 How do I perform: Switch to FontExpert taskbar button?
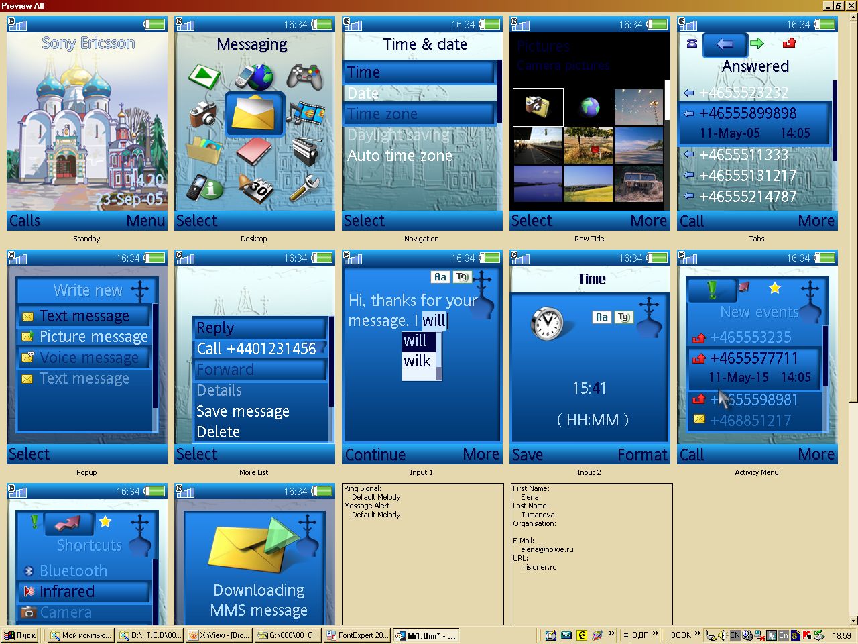tap(357, 635)
